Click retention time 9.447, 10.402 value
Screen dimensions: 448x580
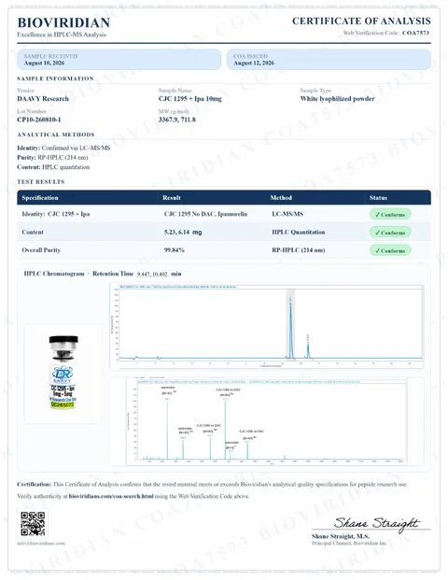(152, 274)
